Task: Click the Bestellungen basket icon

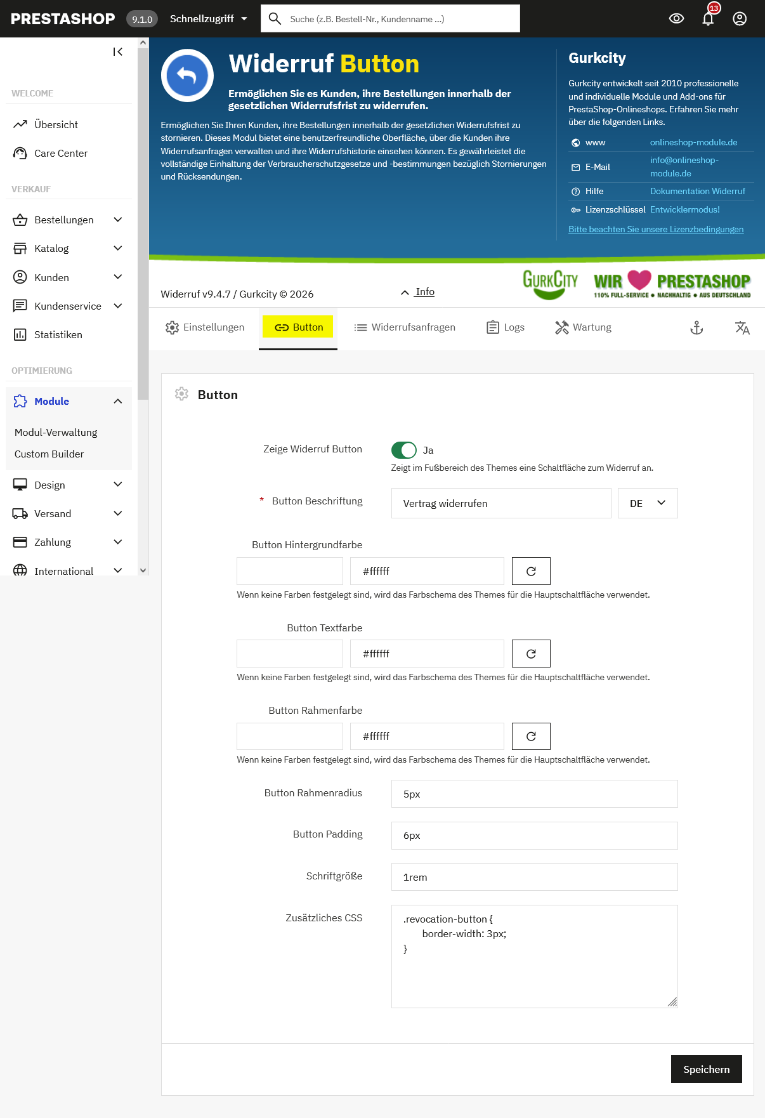Action: pos(20,220)
